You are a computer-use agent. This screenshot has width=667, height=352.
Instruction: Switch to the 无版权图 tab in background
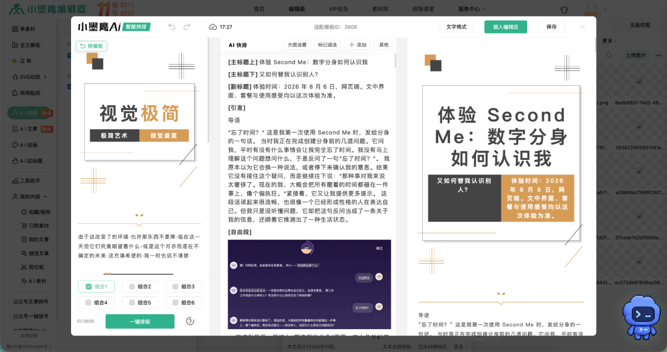pos(640,25)
